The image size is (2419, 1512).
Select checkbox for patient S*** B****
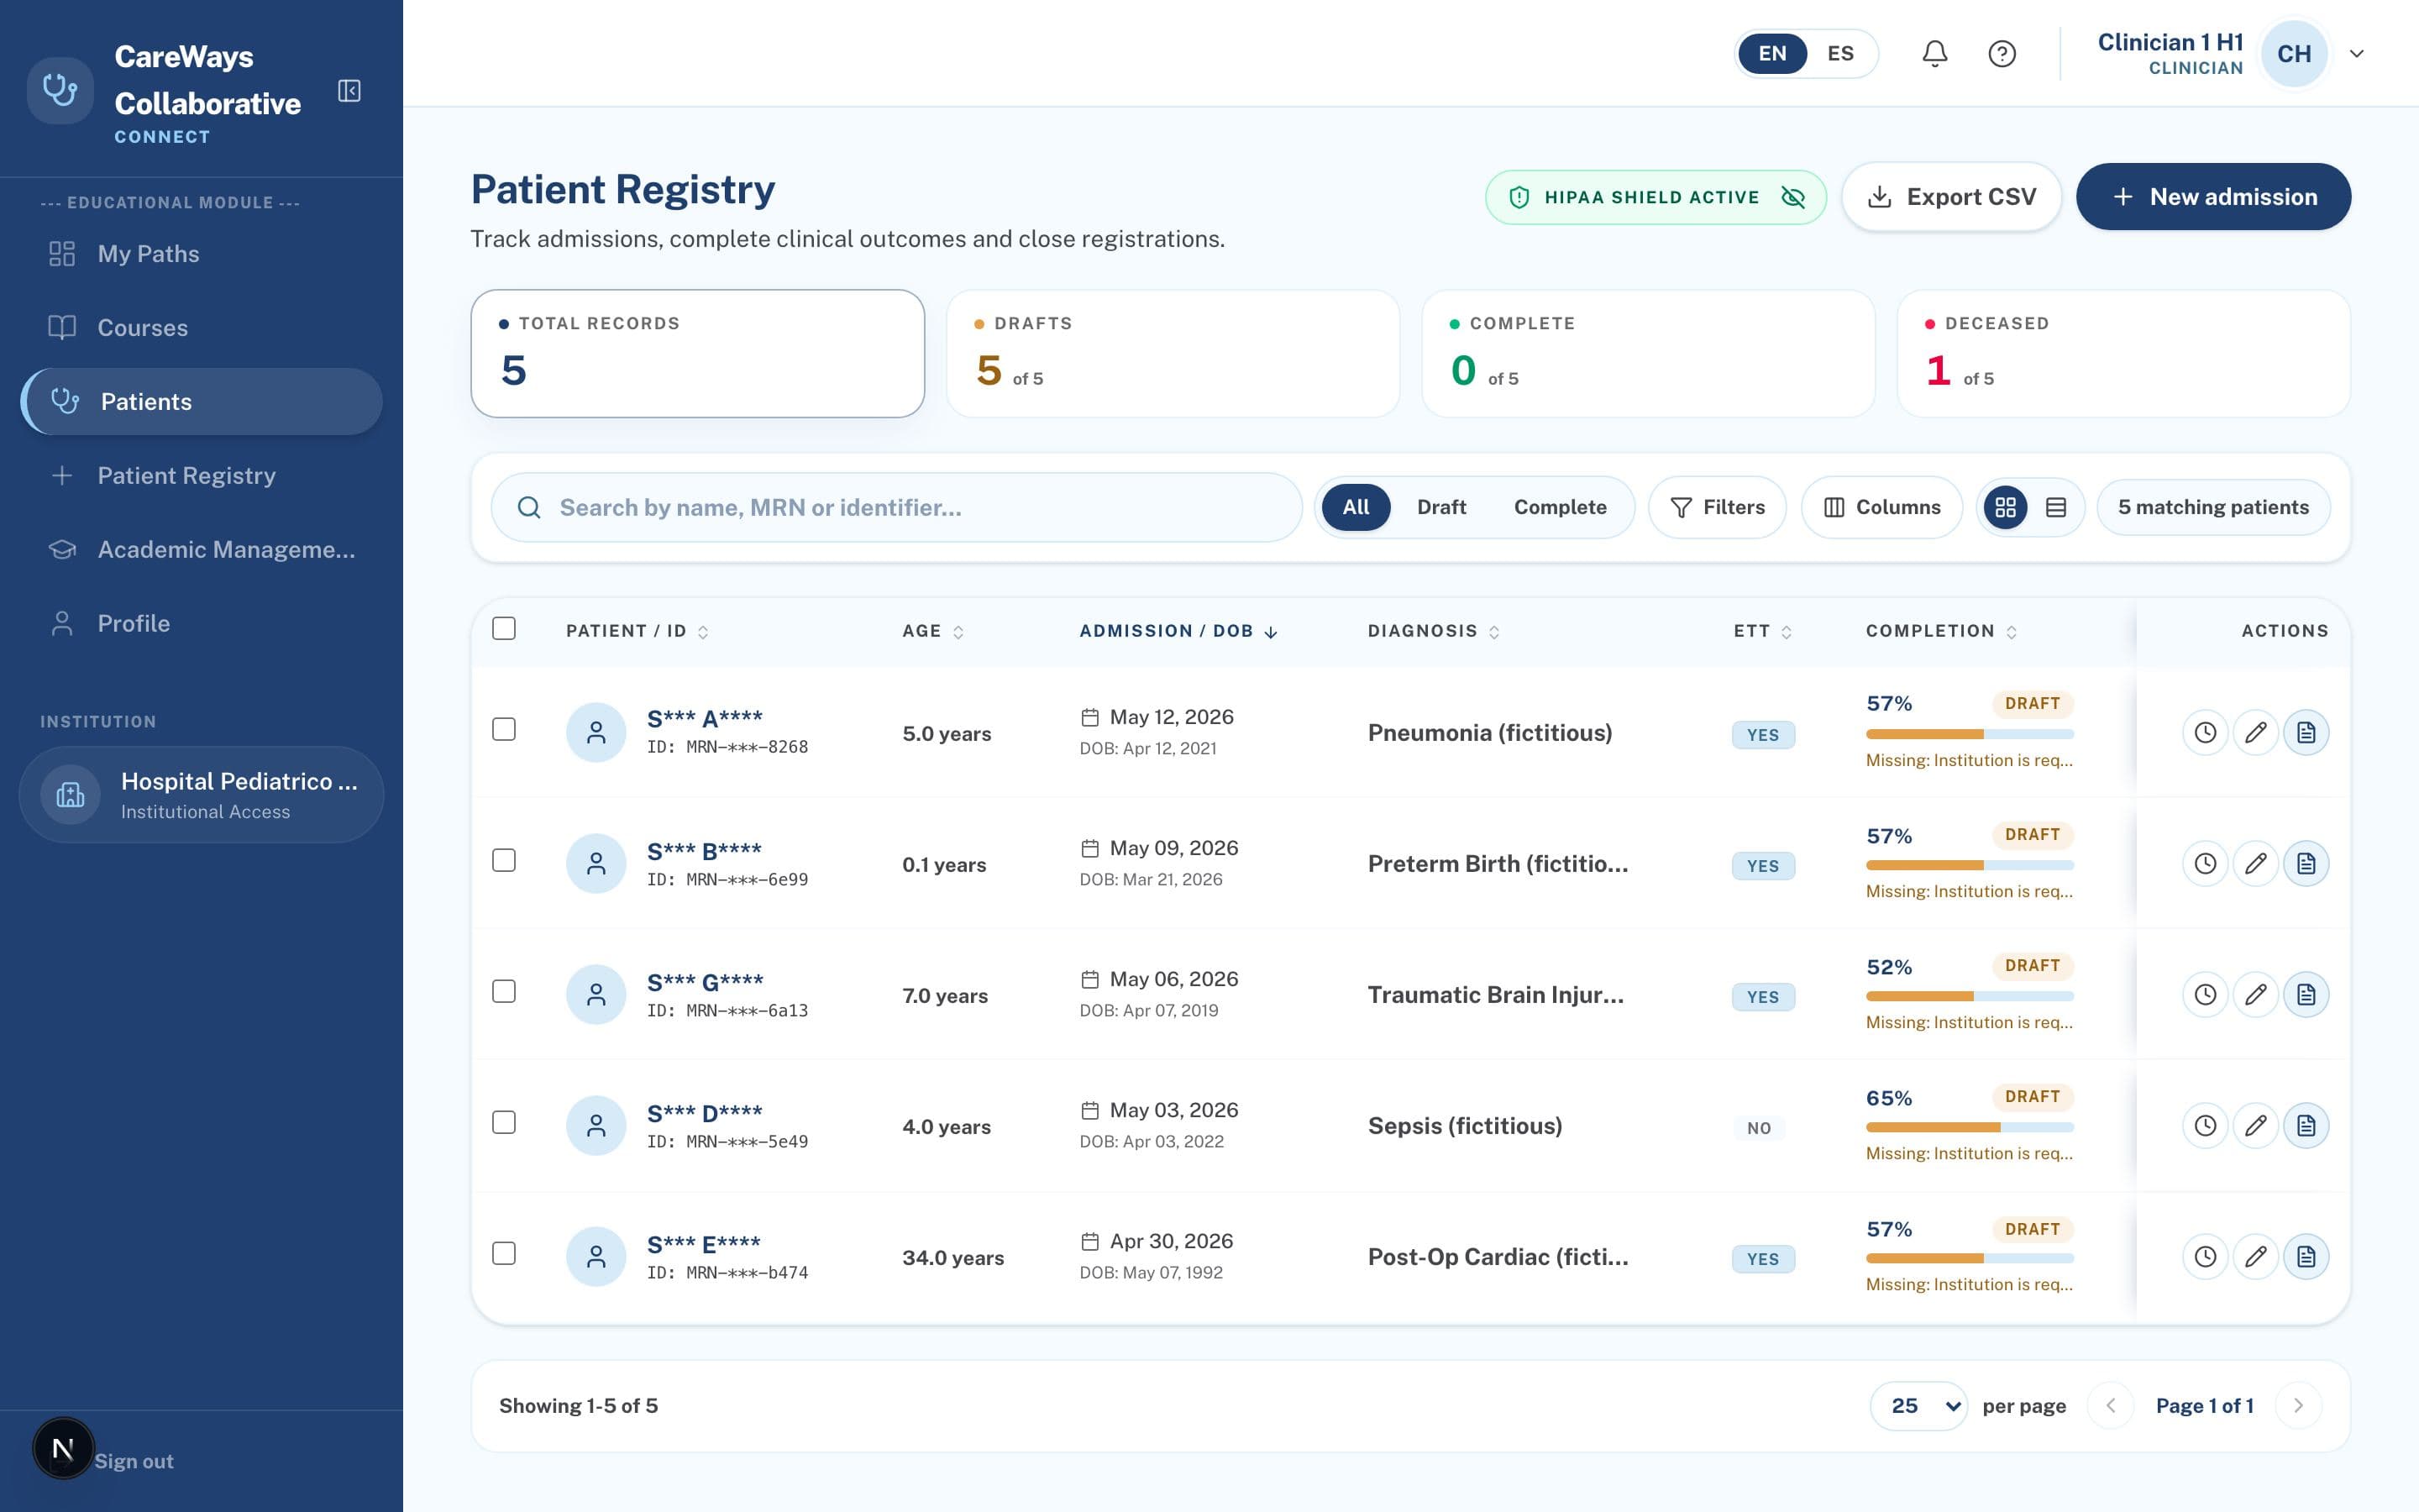tap(504, 861)
